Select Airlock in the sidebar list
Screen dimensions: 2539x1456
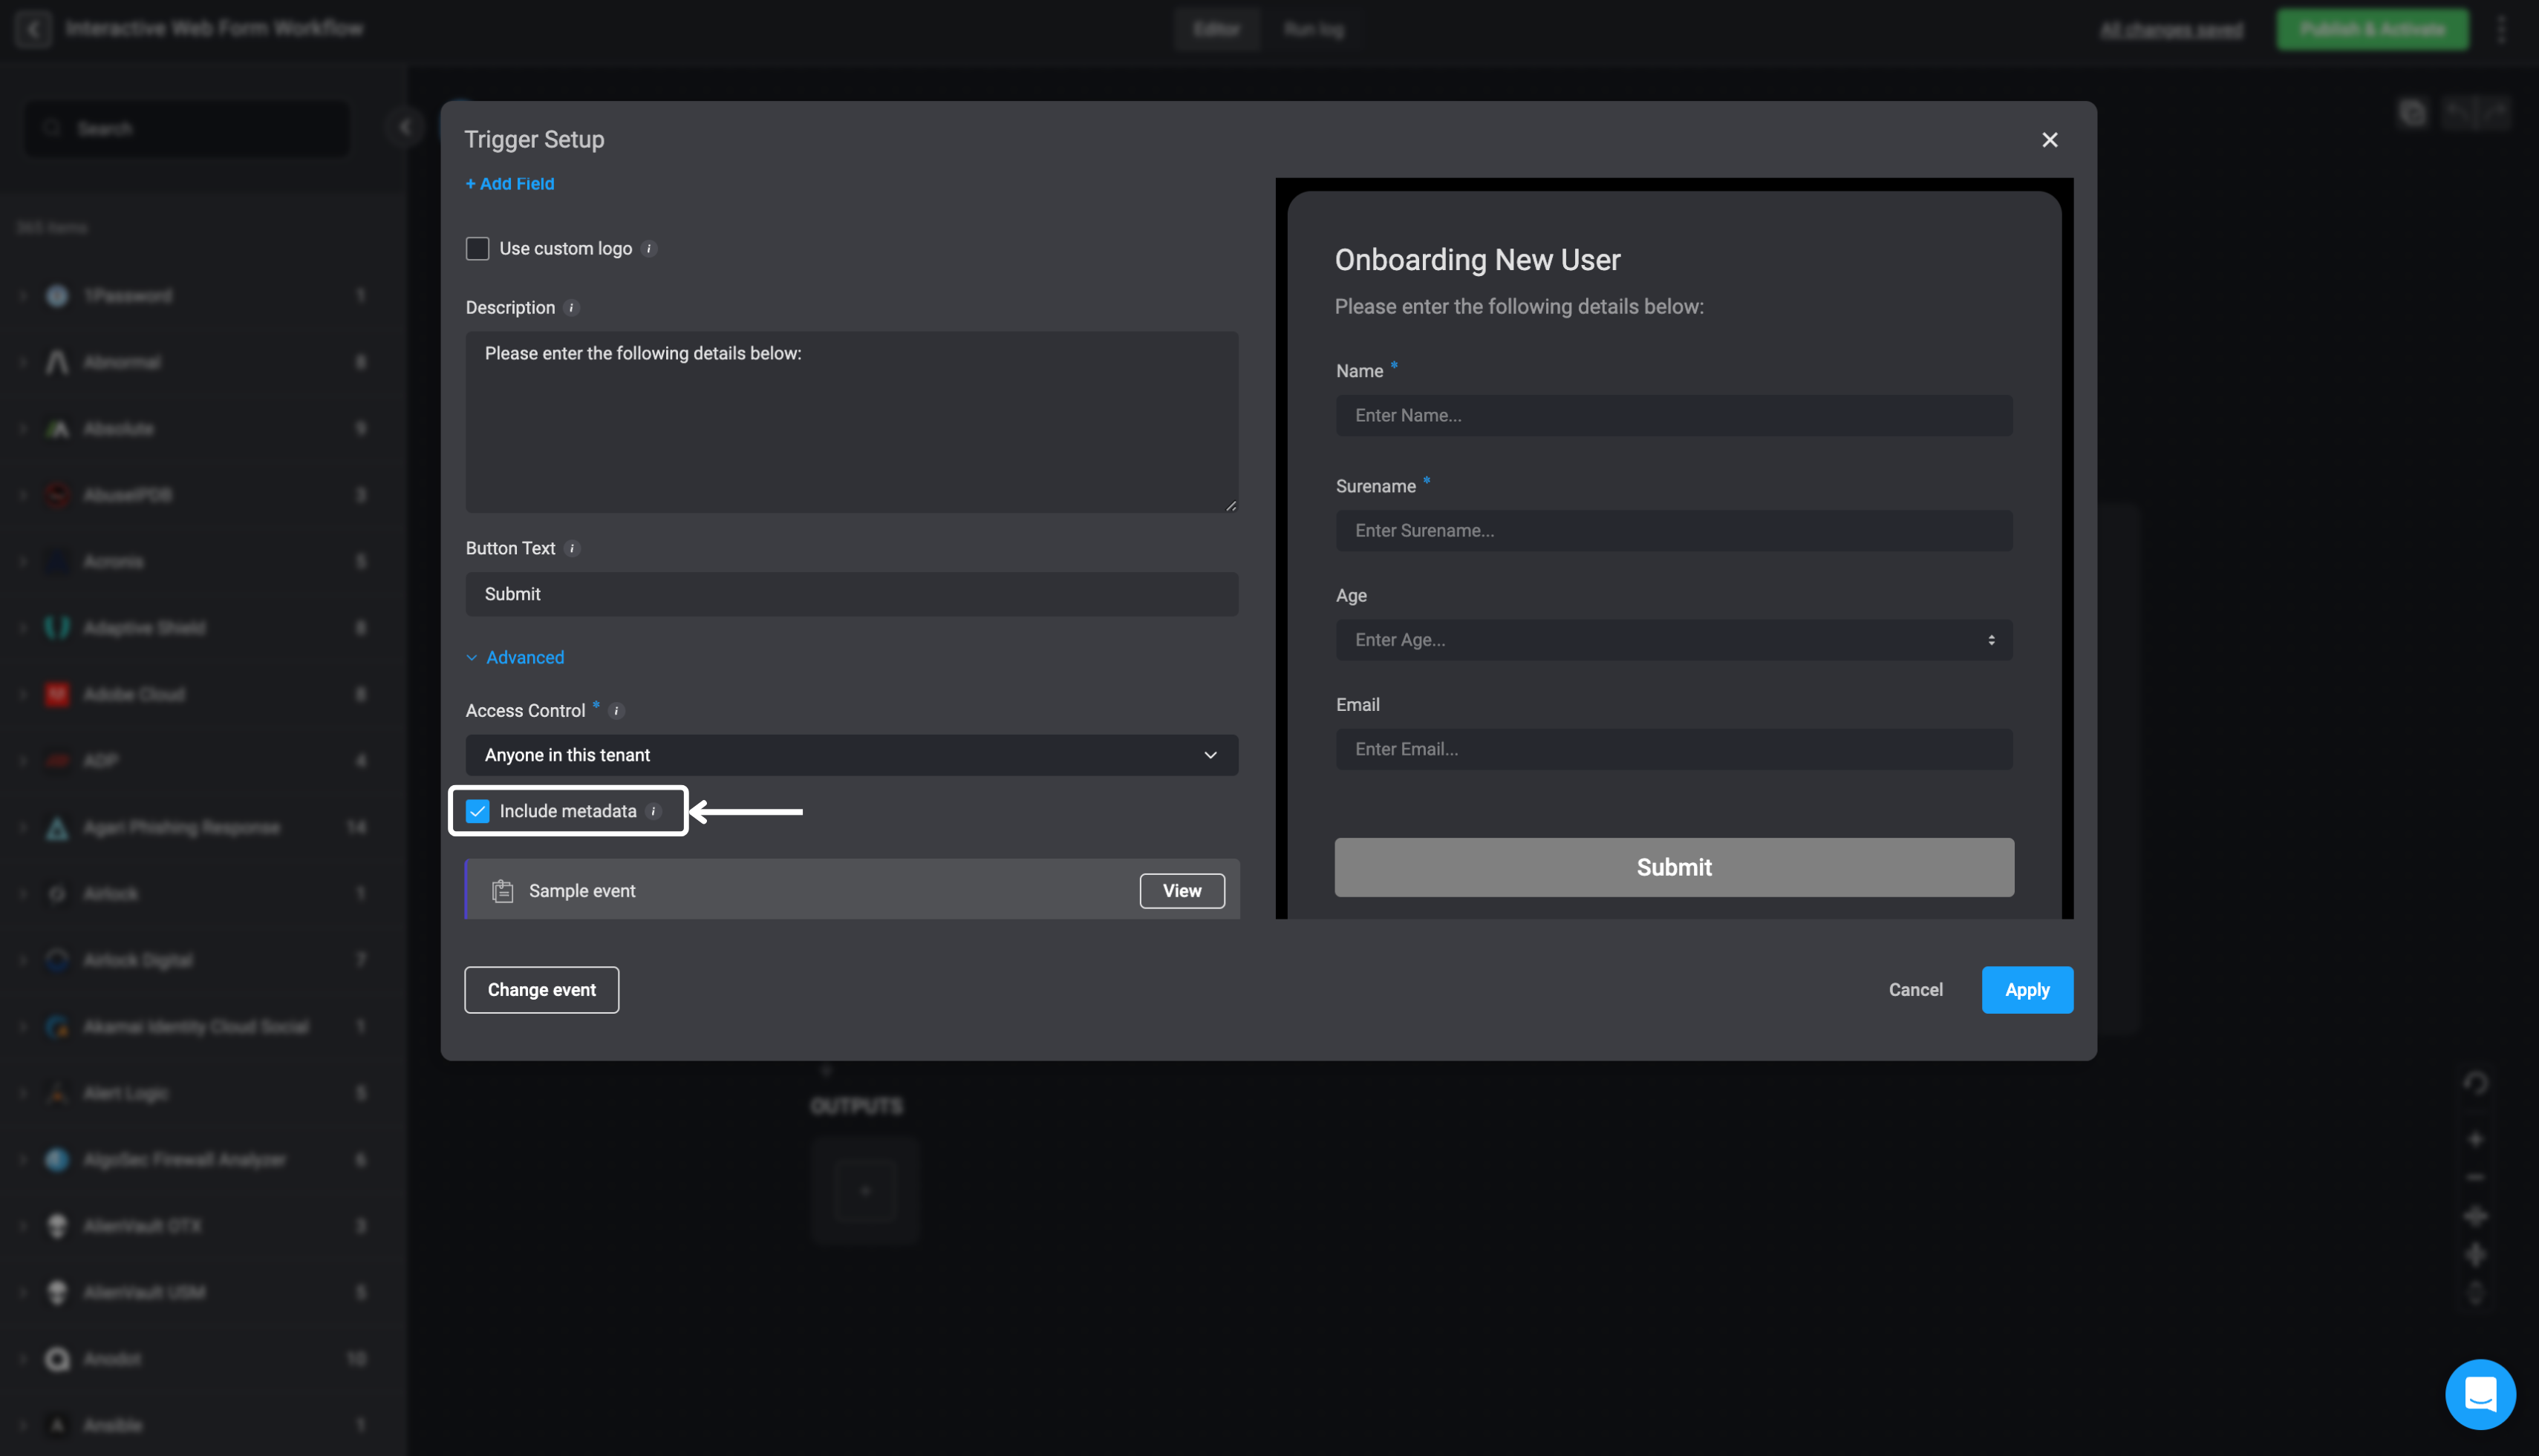point(203,894)
